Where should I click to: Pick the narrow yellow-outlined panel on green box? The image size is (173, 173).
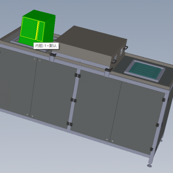coord(41,32)
